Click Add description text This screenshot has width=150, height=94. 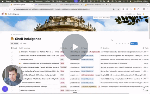[18, 34]
